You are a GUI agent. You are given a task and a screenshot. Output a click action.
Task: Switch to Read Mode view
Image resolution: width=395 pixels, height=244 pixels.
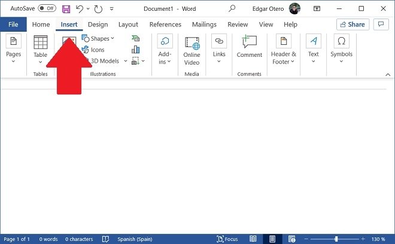tap(253, 239)
